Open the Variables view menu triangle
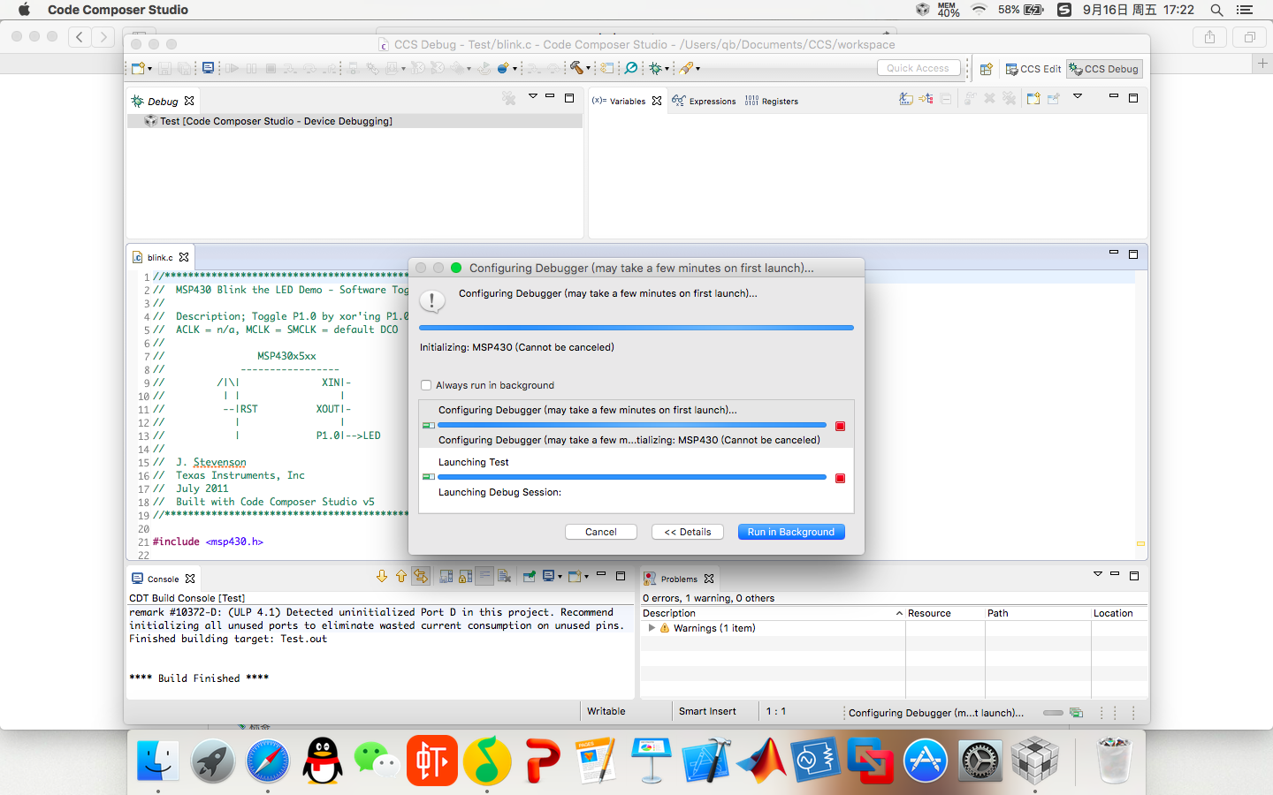The image size is (1273, 795). click(1078, 96)
